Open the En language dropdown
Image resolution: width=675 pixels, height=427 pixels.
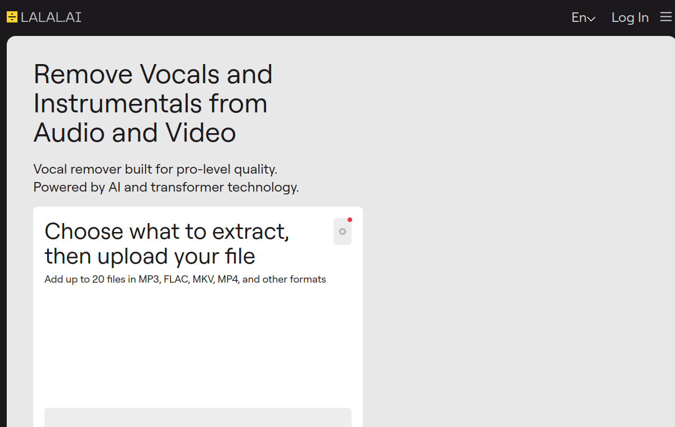pyautogui.click(x=583, y=17)
